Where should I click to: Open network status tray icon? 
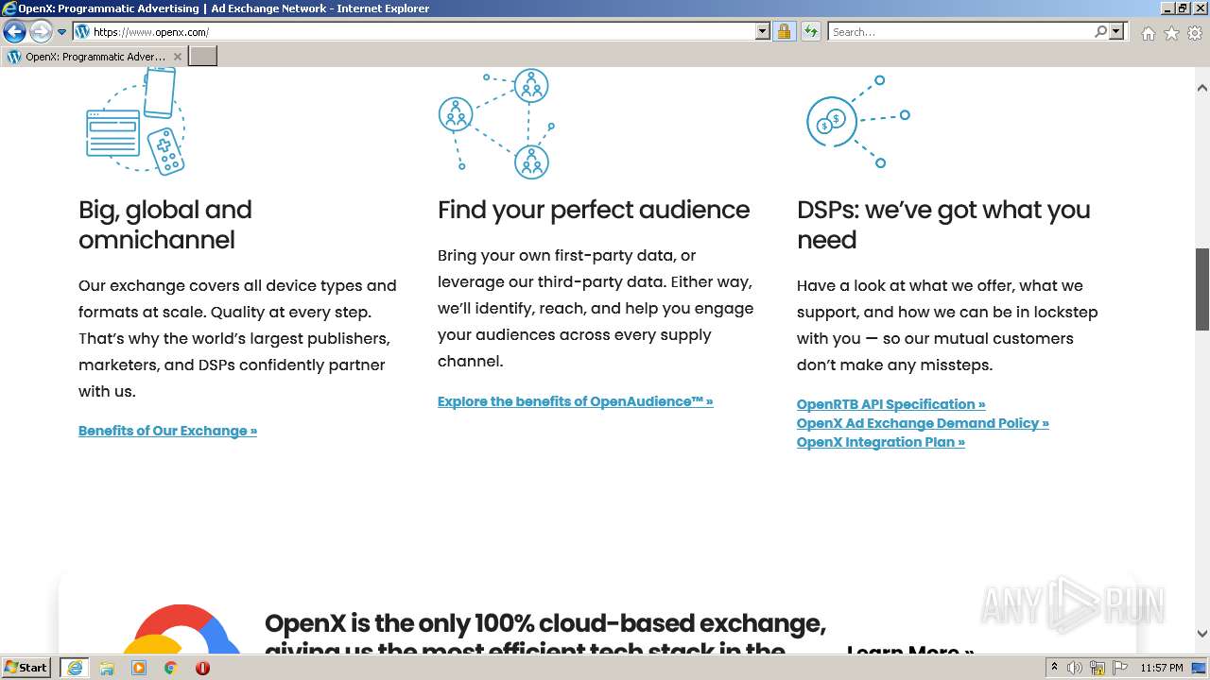[1098, 668]
